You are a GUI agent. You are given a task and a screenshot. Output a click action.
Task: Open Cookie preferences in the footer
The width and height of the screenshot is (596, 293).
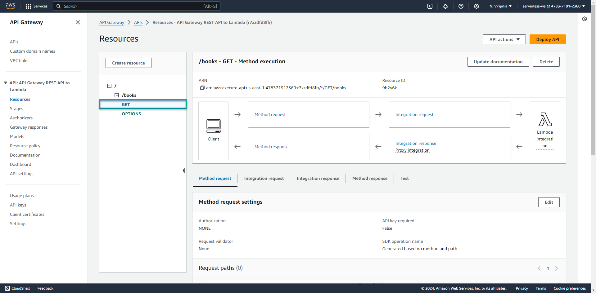[570, 288]
